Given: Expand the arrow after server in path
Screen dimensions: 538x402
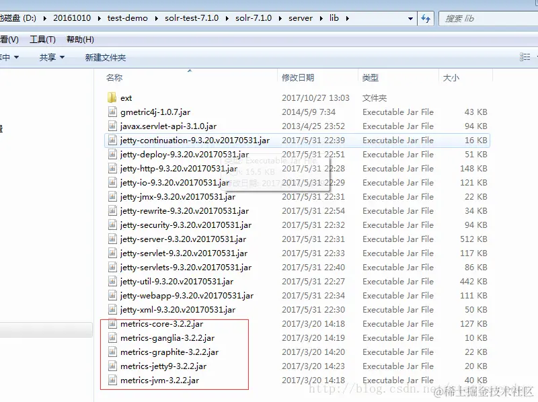Looking at the screenshot, I should [x=321, y=19].
